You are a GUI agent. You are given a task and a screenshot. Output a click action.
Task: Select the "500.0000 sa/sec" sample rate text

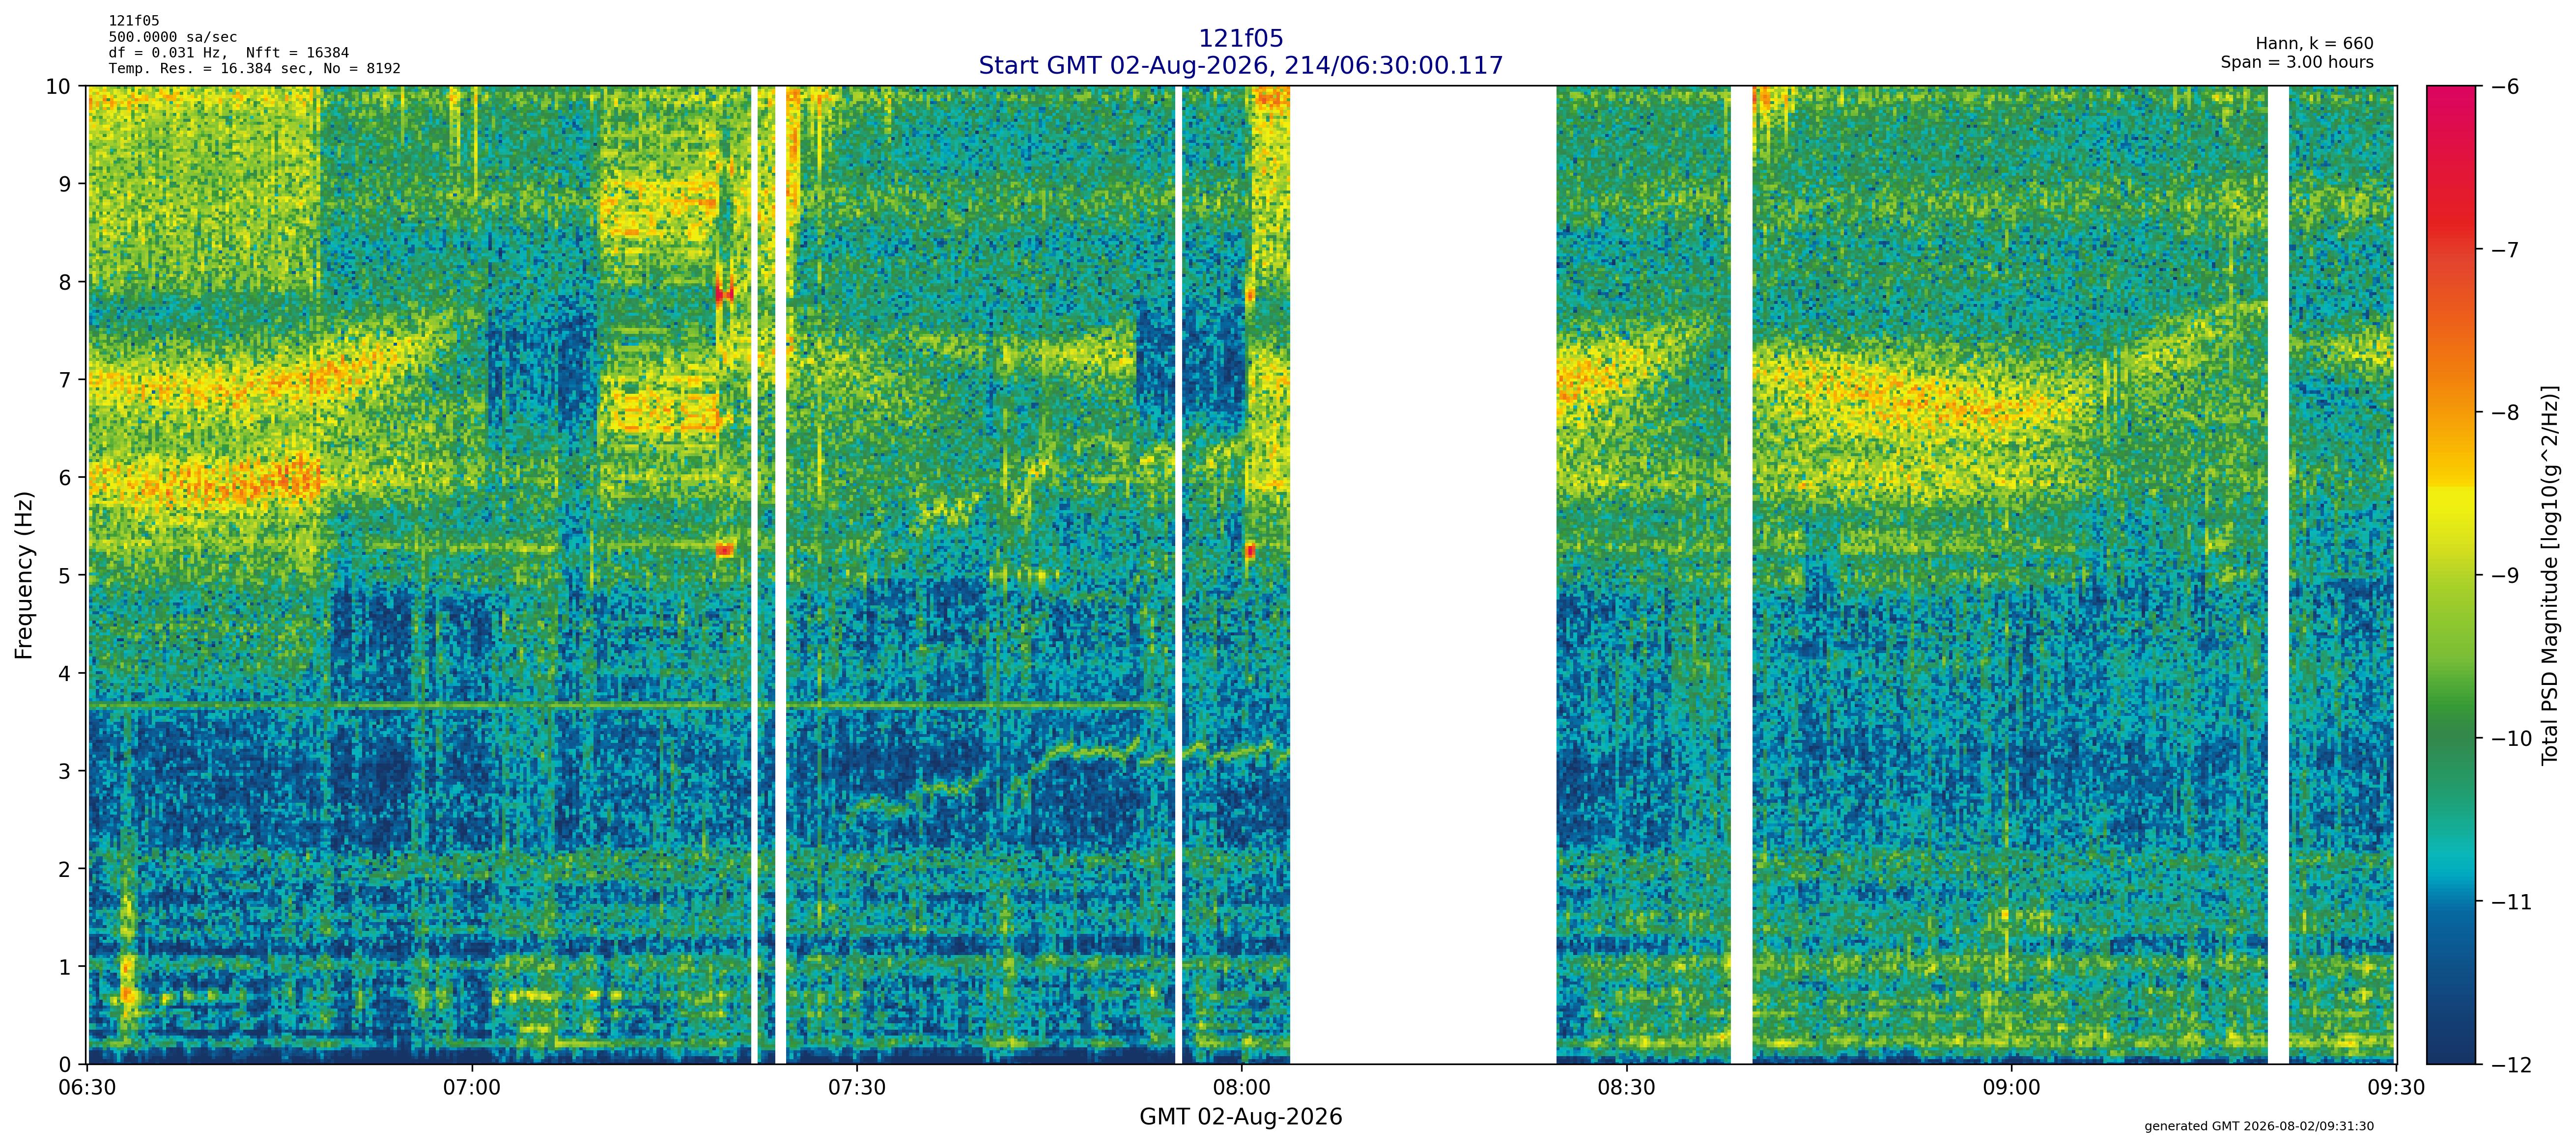pos(173,37)
